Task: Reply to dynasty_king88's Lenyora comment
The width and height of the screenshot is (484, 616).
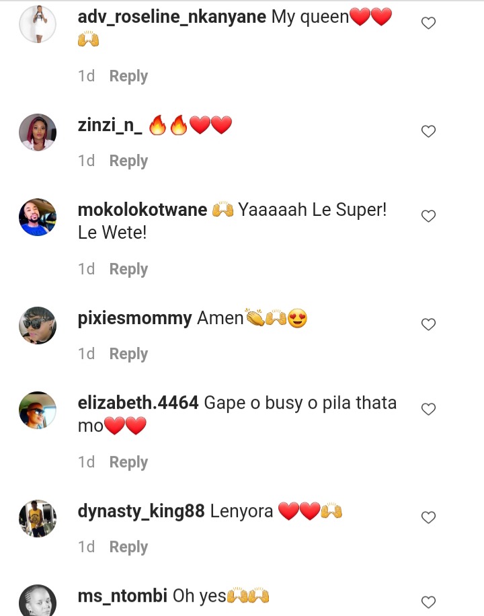Action: [128, 547]
